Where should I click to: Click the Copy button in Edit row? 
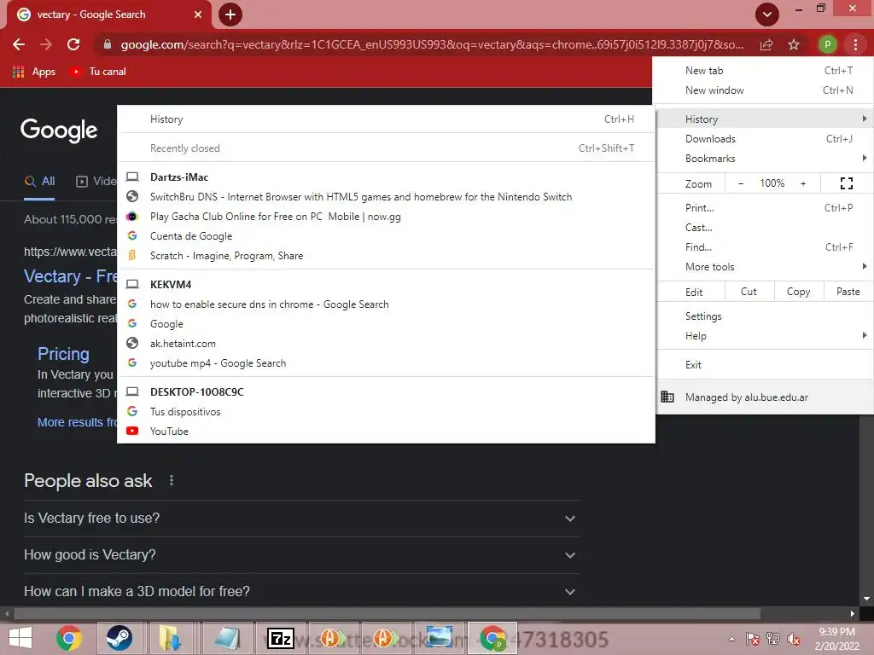[798, 292]
